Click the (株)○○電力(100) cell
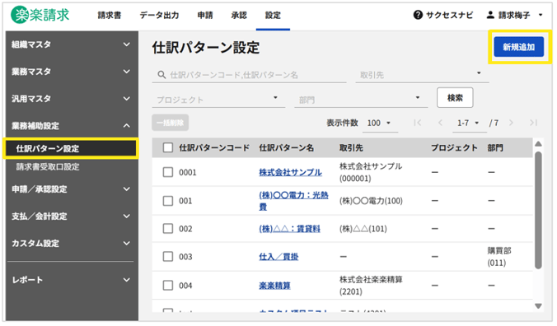Screen dimensions: 557x326 [371, 201]
